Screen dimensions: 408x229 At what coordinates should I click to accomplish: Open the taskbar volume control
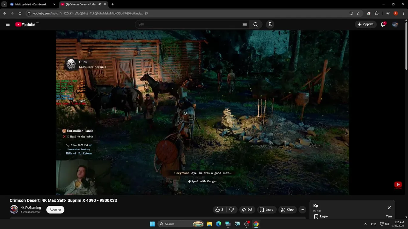(387, 224)
